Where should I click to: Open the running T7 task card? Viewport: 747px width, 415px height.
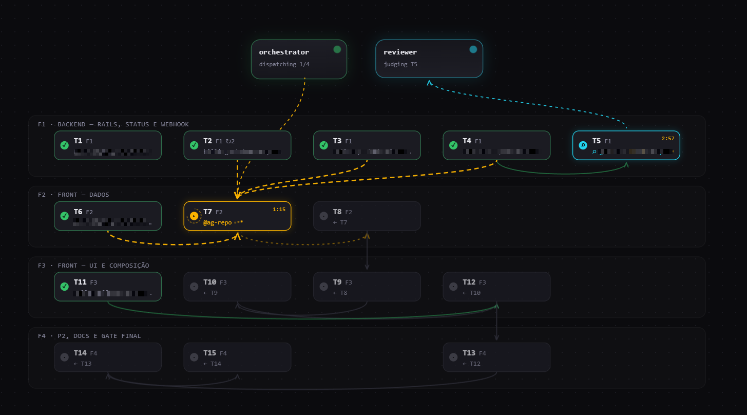(237, 216)
